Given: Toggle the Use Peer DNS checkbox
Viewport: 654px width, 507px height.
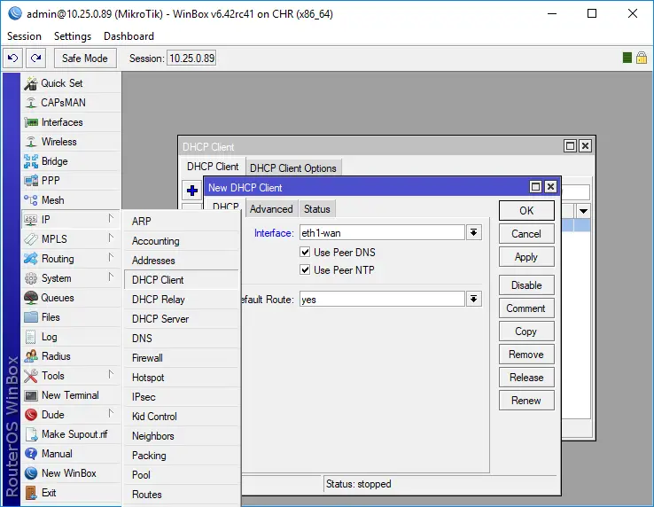Looking at the screenshot, I should click(305, 252).
